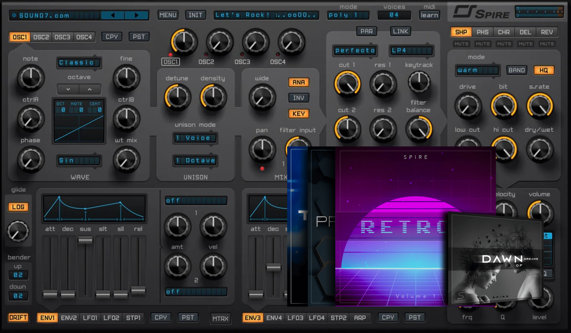Click the OSC1 note knob
Screen dimensions: 571x333
tap(31, 78)
